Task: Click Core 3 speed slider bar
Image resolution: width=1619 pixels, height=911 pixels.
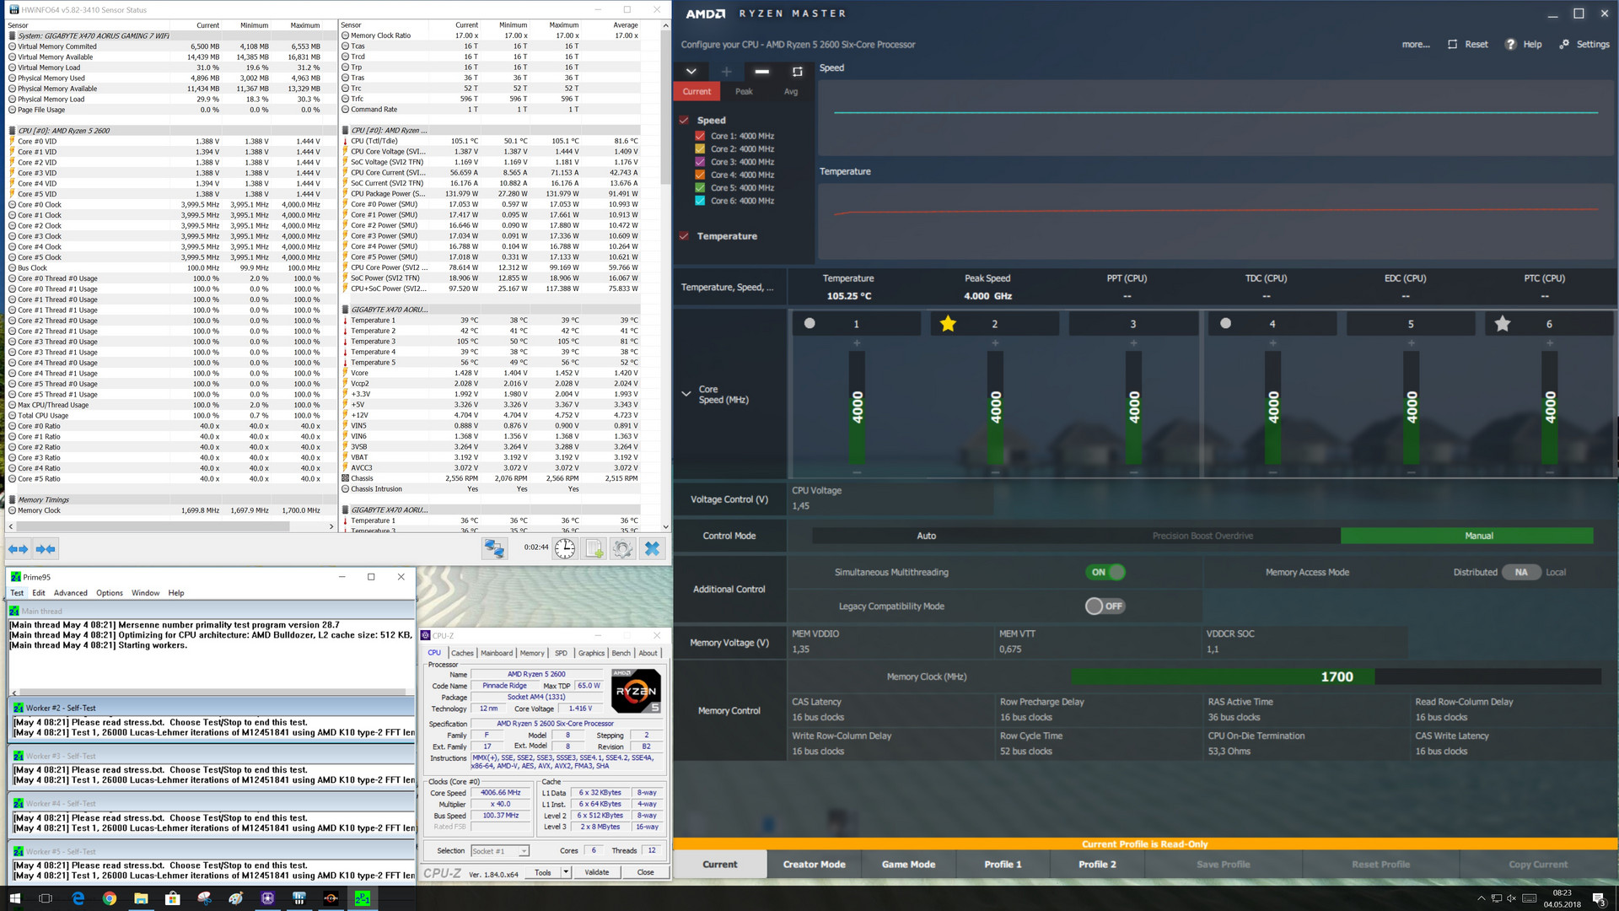Action: pos(1133,407)
